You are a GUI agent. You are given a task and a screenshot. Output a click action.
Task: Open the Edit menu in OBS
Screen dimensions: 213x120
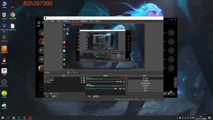click(x=53, y=21)
